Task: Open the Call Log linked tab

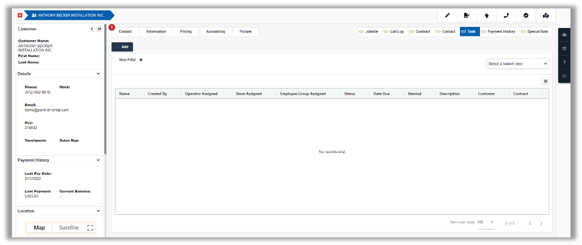Action: click(395, 32)
